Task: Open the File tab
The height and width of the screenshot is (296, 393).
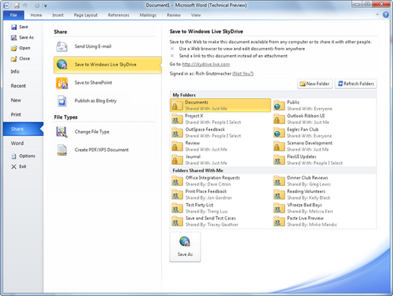Action: pos(14,15)
